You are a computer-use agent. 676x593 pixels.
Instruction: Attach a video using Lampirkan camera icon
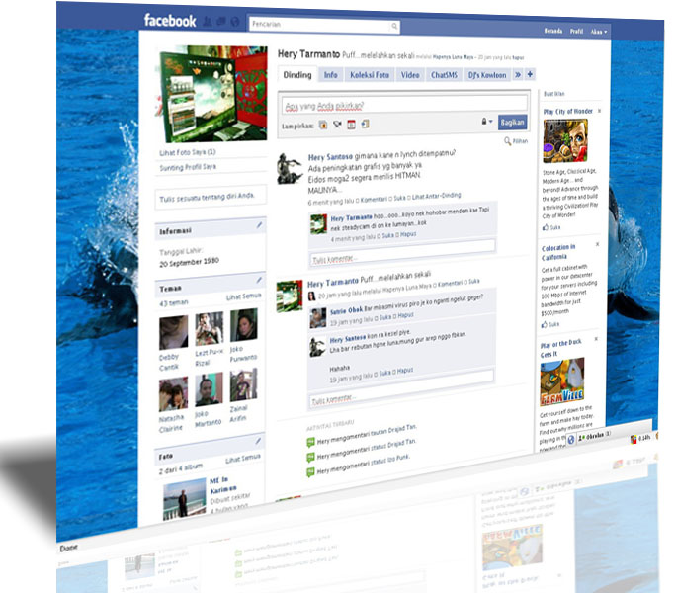(337, 125)
